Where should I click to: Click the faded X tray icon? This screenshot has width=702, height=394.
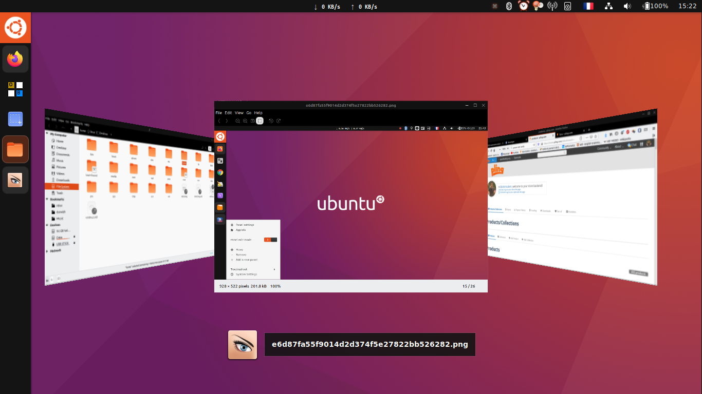pyautogui.click(x=494, y=6)
